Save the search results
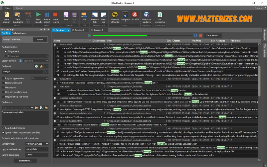The height and width of the screenshot is (167, 267). pyautogui.click(x=66, y=16)
